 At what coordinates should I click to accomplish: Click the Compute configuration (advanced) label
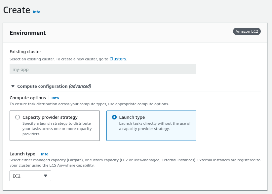coord(54,86)
